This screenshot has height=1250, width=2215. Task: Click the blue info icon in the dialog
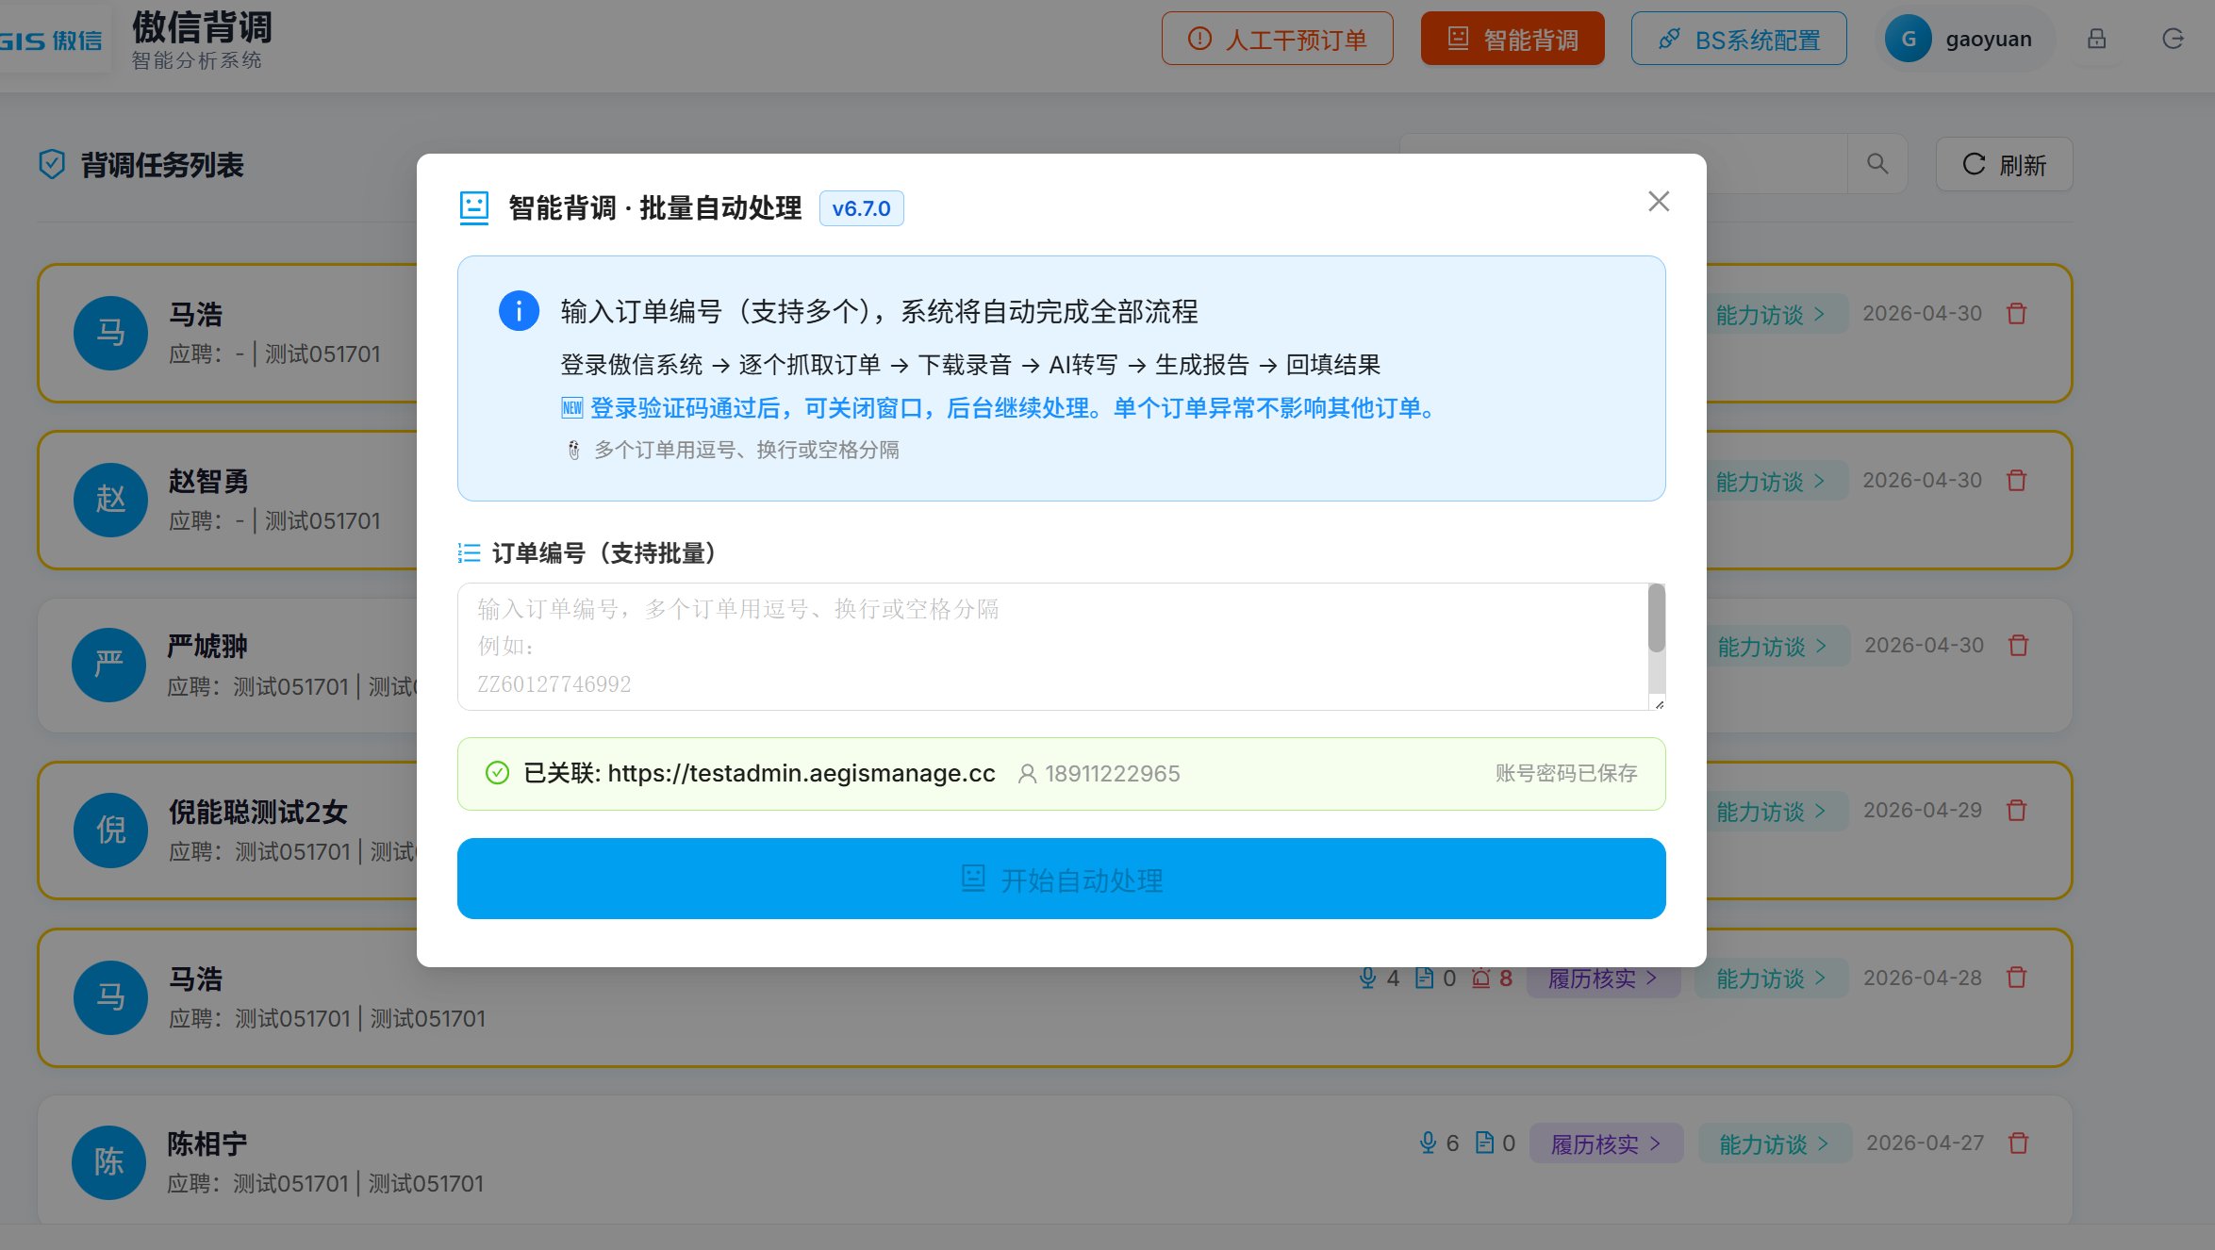[x=519, y=310]
